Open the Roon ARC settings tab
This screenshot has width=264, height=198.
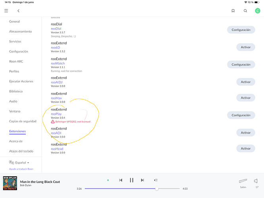(x=16, y=61)
